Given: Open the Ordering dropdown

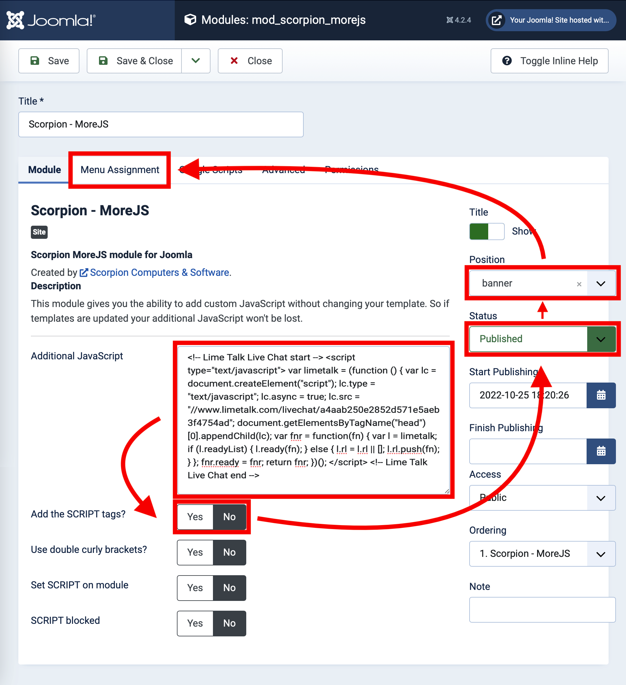Looking at the screenshot, I should coord(543,554).
